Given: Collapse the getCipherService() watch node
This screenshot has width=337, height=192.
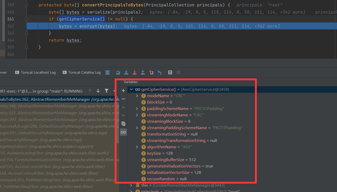Looking at the screenshot, I should click(131, 89).
